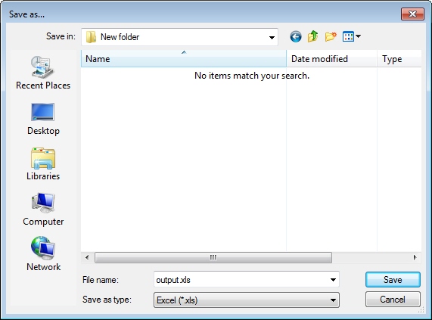This screenshot has height=320, width=432.
Task: Create a new folder with toolbar icon
Action: [331, 36]
